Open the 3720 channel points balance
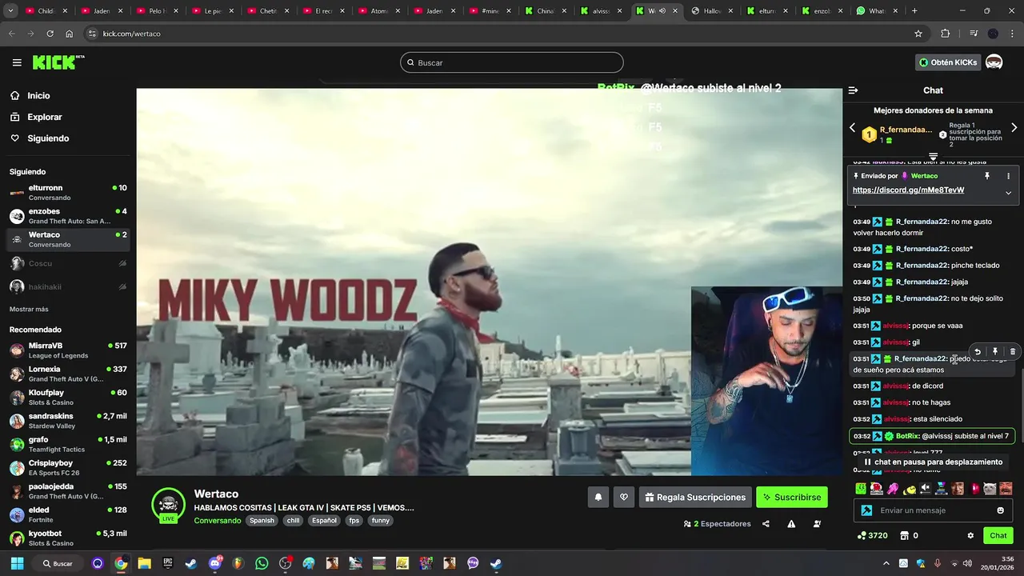The width and height of the screenshot is (1024, 576). [x=872, y=535]
